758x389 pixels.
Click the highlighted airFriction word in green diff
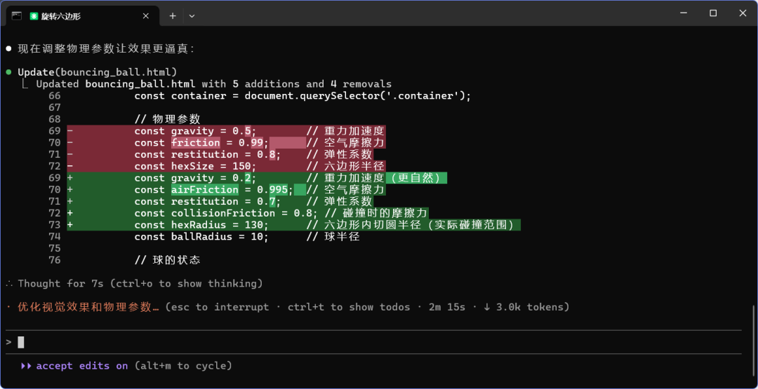[205, 189]
